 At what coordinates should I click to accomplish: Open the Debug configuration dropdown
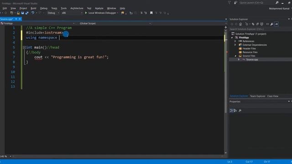pyautogui.click(x=53, y=13)
